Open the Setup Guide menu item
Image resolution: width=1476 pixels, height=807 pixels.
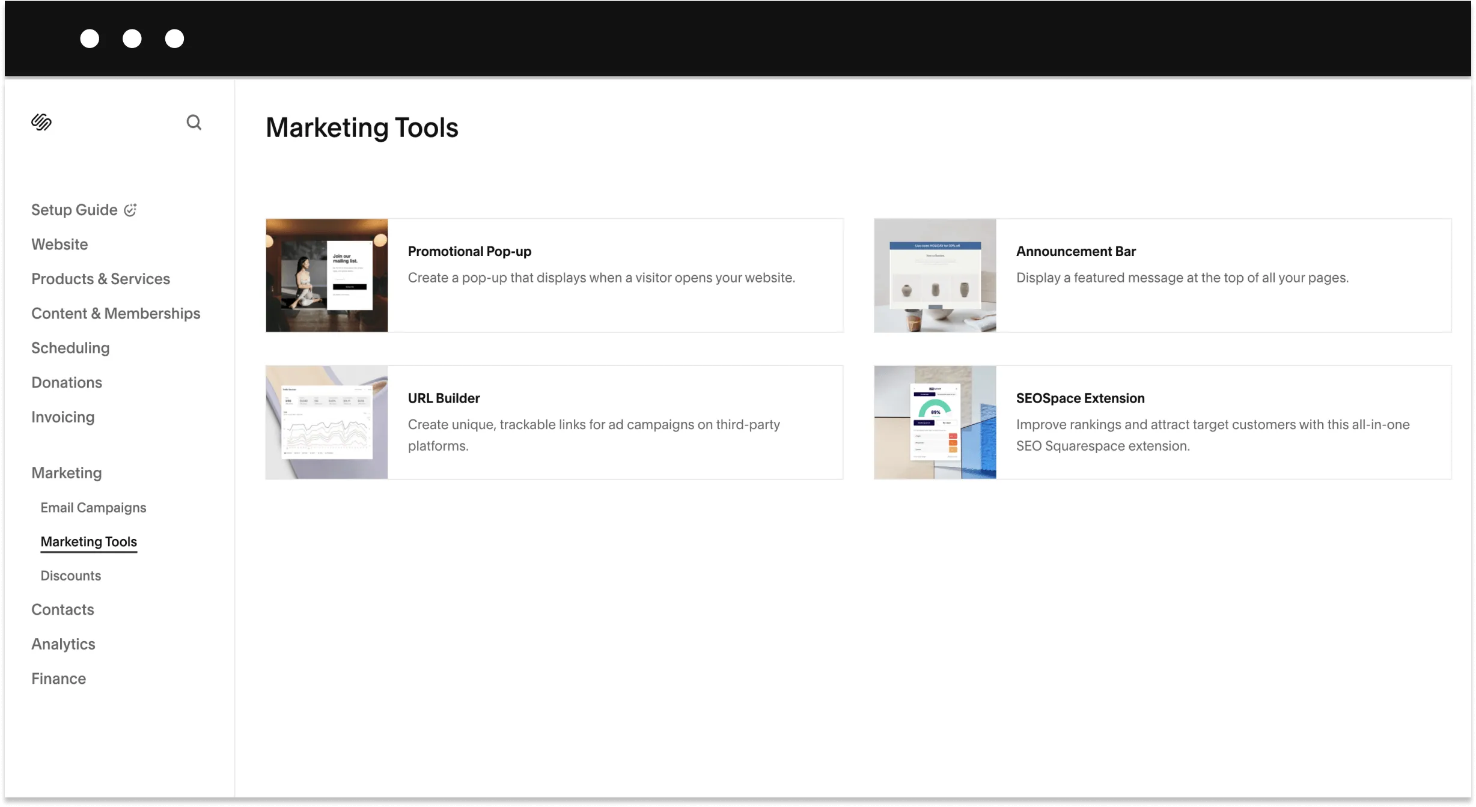(x=75, y=210)
